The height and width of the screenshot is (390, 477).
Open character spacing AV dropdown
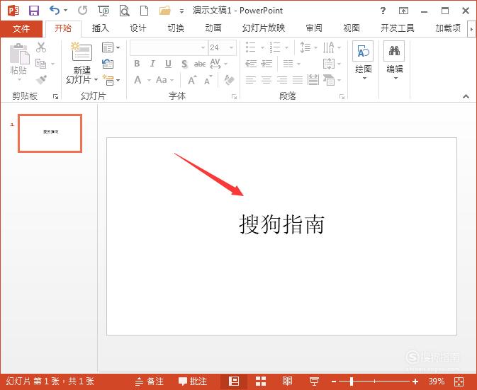218,64
